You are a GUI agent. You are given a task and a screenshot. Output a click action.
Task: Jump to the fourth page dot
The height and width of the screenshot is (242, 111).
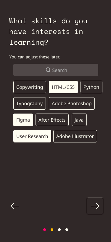(x=67, y=230)
